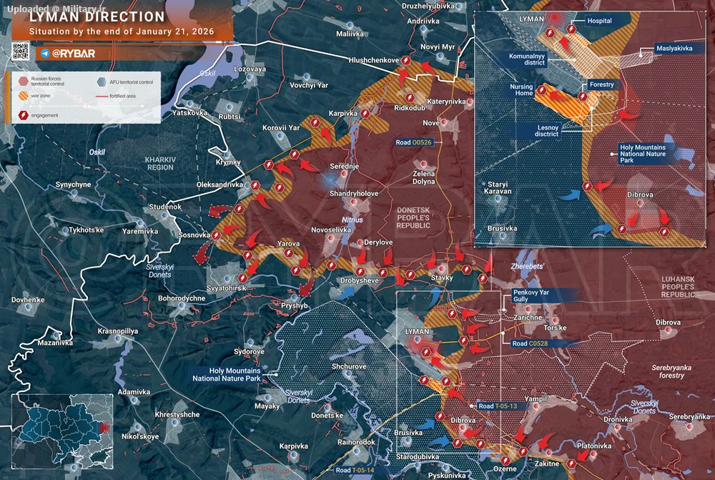715x480 pixels.
Task: Click the Bohorodychne town label
Action: [182, 298]
